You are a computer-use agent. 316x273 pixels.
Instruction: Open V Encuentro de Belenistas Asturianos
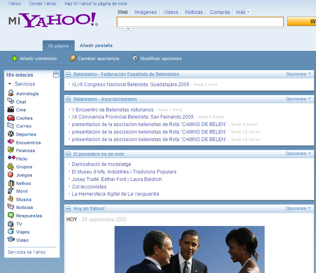tap(113, 110)
